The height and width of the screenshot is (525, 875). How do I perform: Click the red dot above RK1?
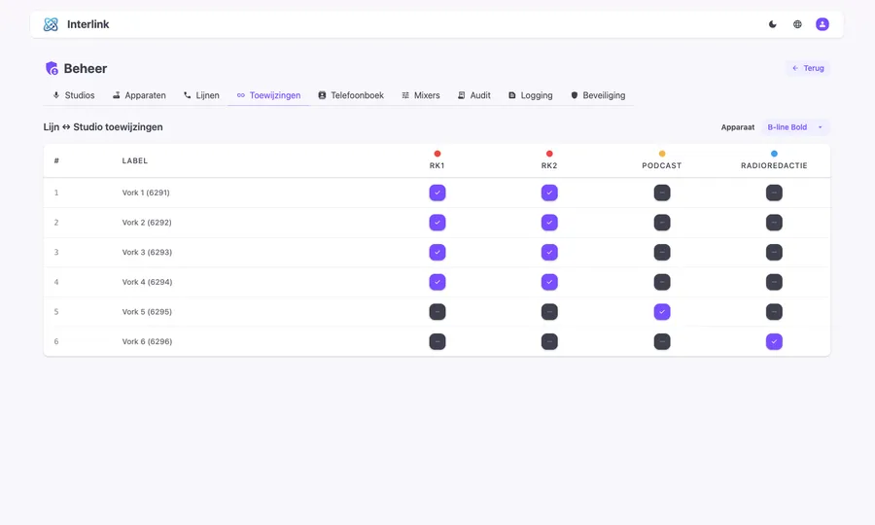coord(437,154)
